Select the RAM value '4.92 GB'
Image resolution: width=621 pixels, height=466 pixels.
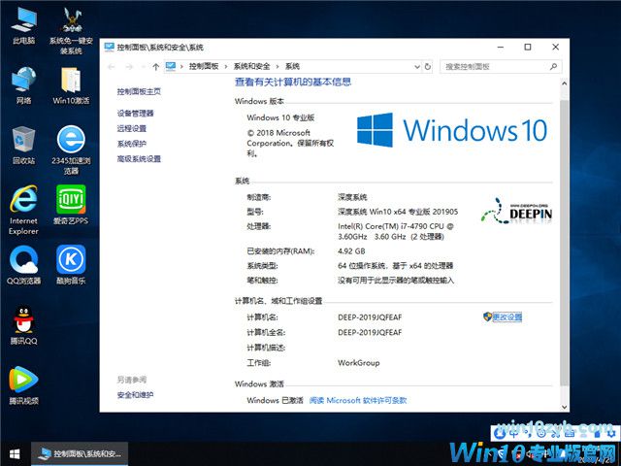pos(351,250)
